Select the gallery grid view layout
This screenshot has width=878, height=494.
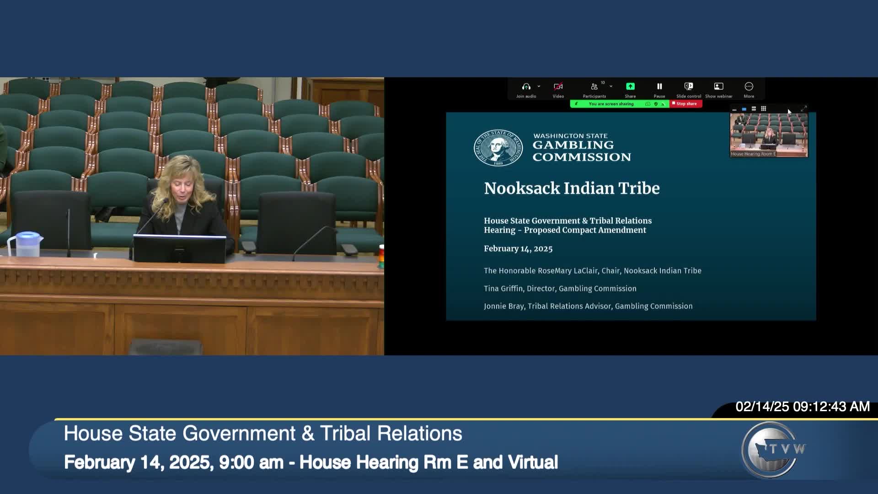click(764, 108)
